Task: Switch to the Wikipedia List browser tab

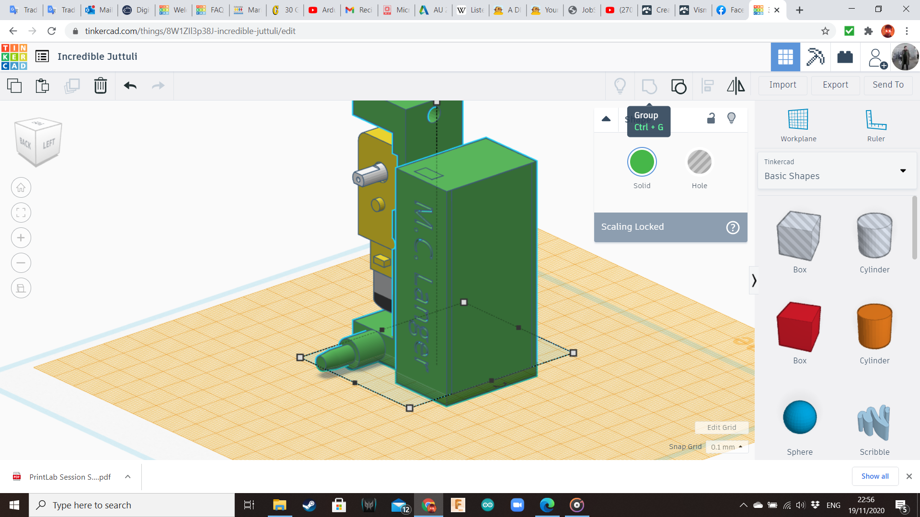Action: click(471, 10)
